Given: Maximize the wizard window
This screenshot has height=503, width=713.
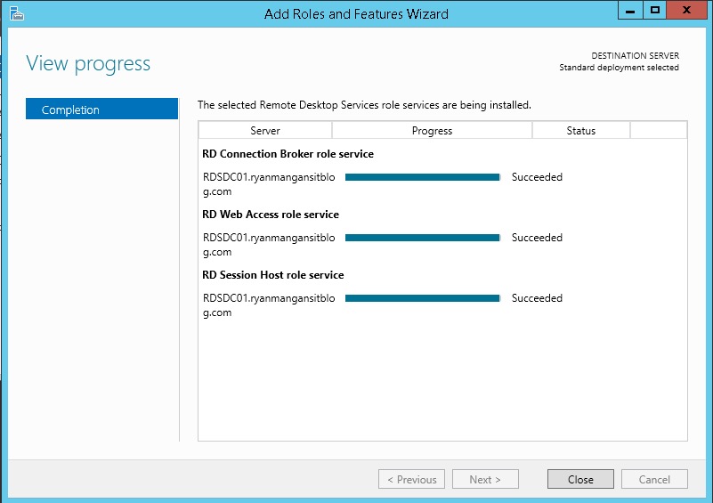Looking at the screenshot, I should tap(655, 10).
